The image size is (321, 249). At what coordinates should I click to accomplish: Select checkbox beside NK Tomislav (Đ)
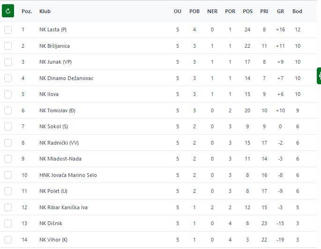point(8,110)
